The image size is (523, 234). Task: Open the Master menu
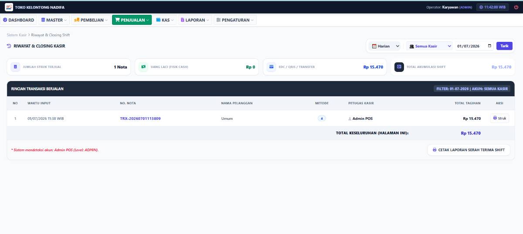pos(54,20)
